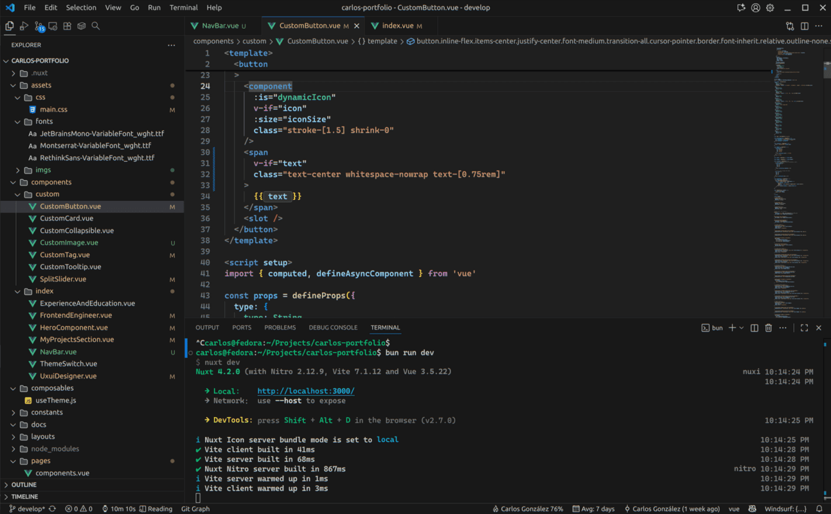Open the Run and Debug view
The height and width of the screenshot is (514, 831).
coord(24,26)
